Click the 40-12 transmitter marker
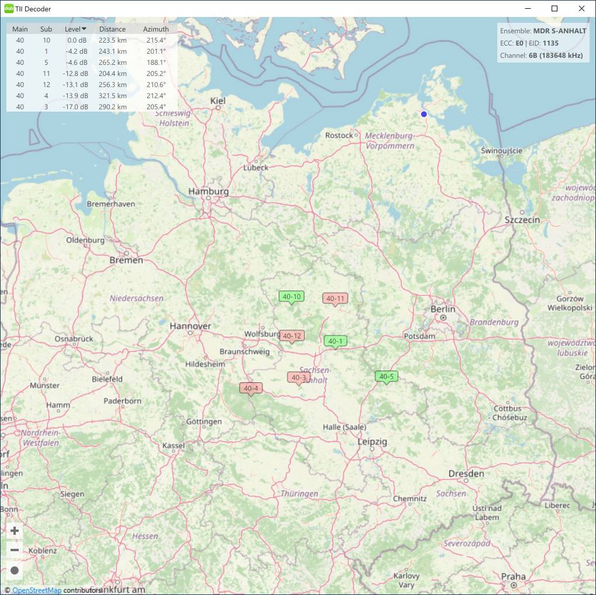Screen dimensions: 596x595 click(x=292, y=336)
